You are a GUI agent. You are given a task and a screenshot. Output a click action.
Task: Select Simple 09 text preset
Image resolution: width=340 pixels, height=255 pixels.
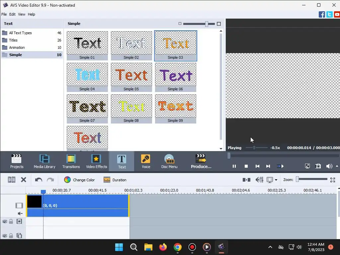pos(176,109)
